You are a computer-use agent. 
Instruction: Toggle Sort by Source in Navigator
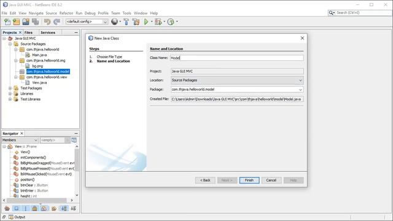click(73, 209)
